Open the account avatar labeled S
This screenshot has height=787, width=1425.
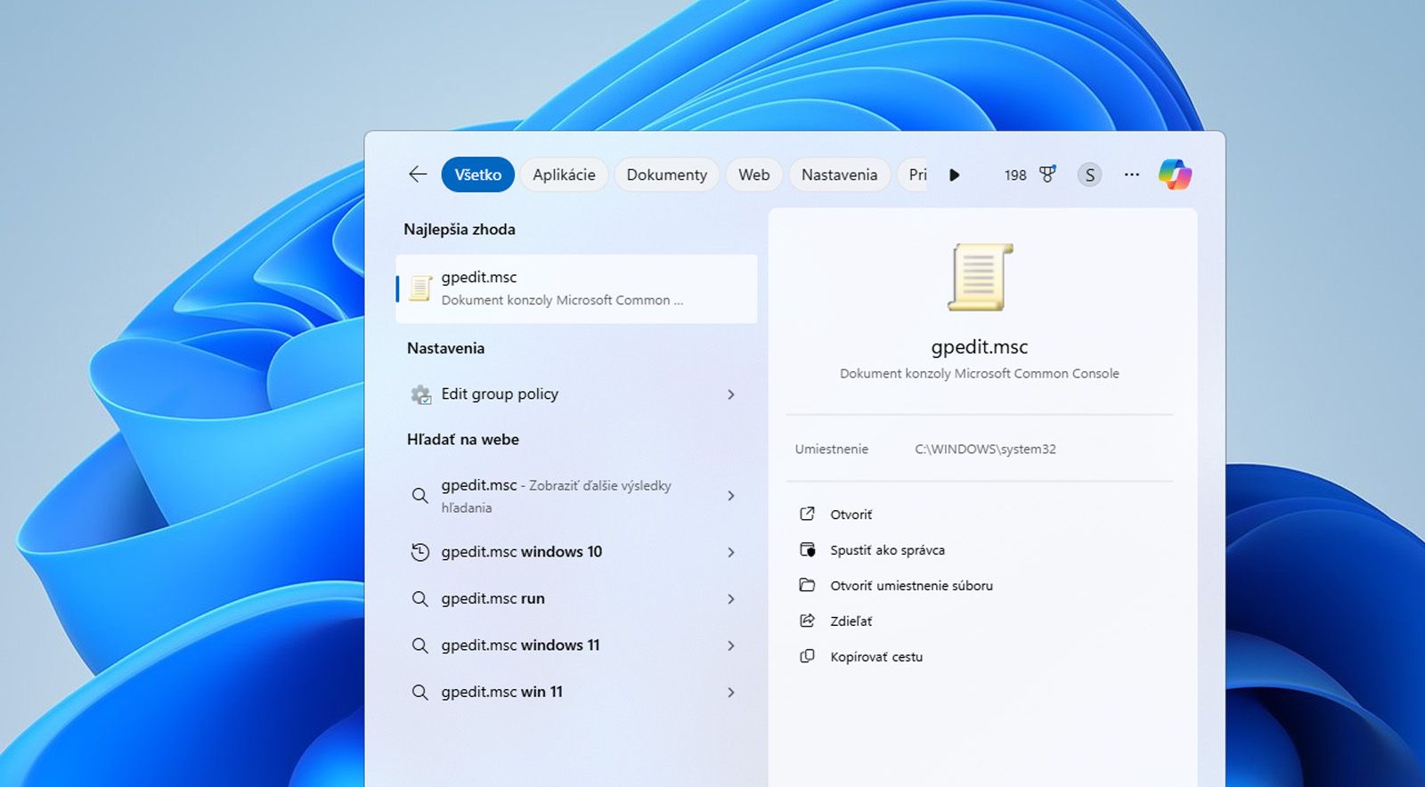click(1089, 175)
